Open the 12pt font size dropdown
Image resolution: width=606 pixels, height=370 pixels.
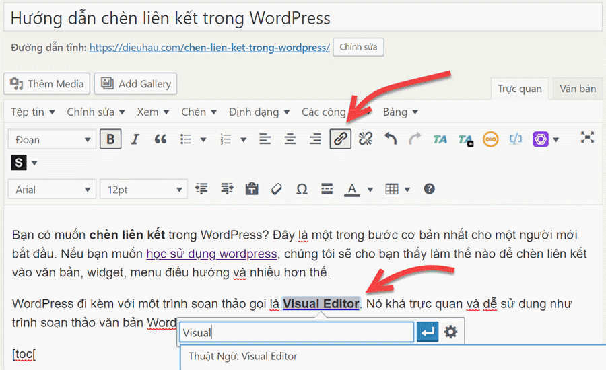143,189
